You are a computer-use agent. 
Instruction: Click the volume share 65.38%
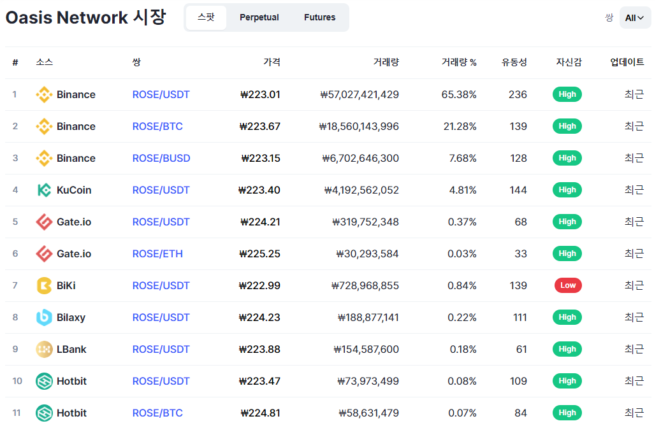tap(459, 94)
